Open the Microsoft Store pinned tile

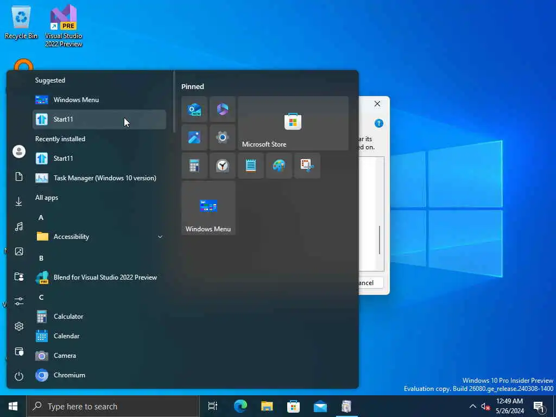coord(293,123)
